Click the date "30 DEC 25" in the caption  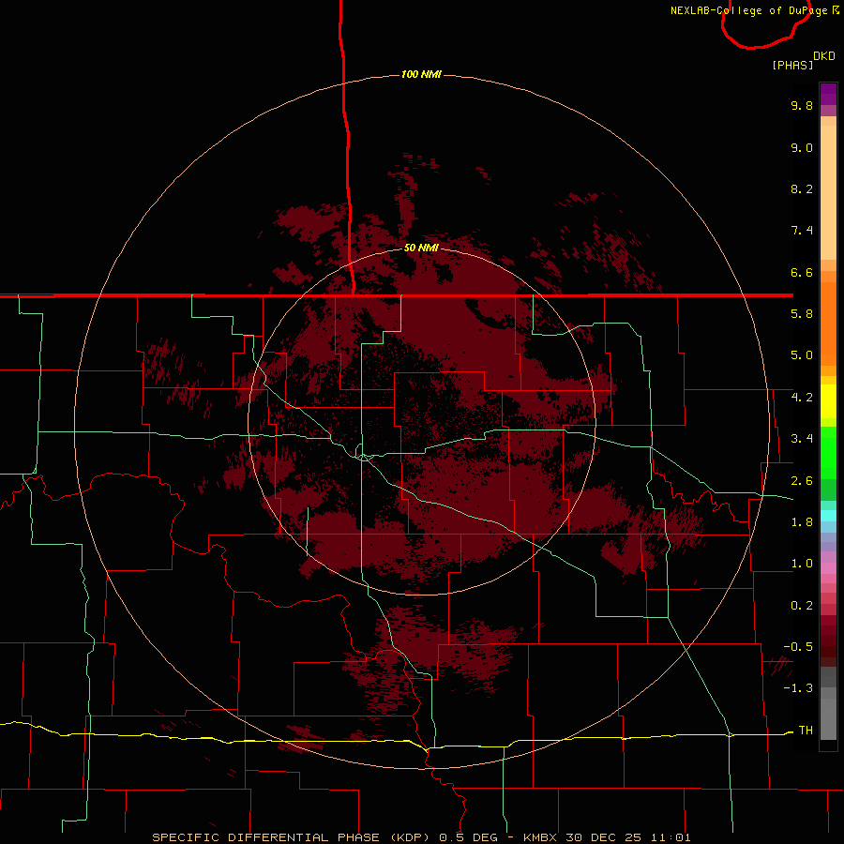click(604, 837)
